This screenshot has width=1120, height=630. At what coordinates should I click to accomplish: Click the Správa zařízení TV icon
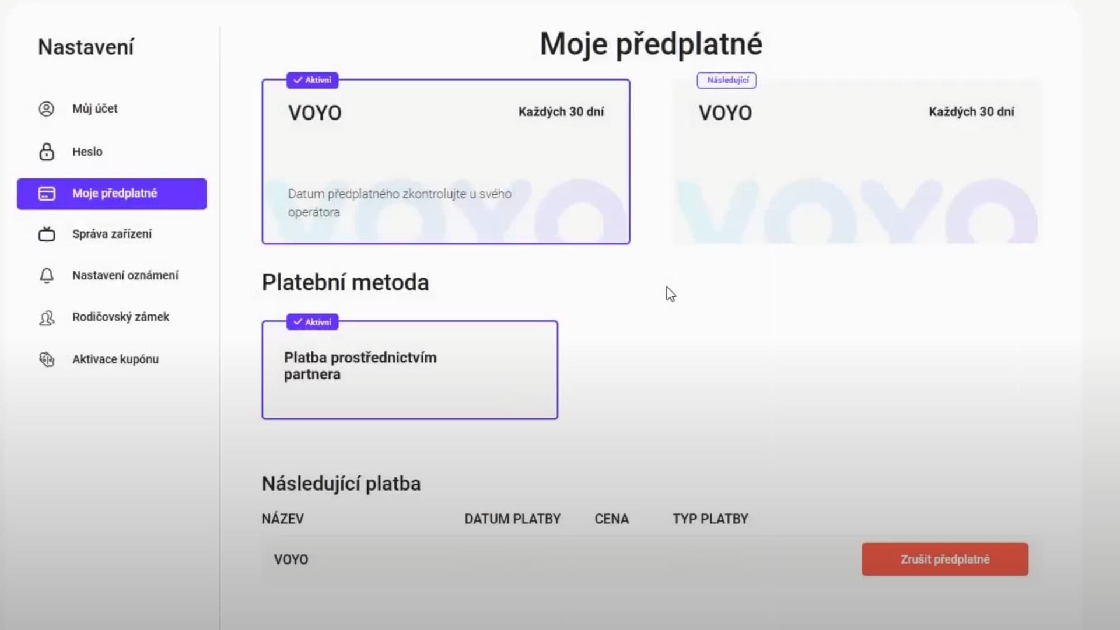[46, 234]
